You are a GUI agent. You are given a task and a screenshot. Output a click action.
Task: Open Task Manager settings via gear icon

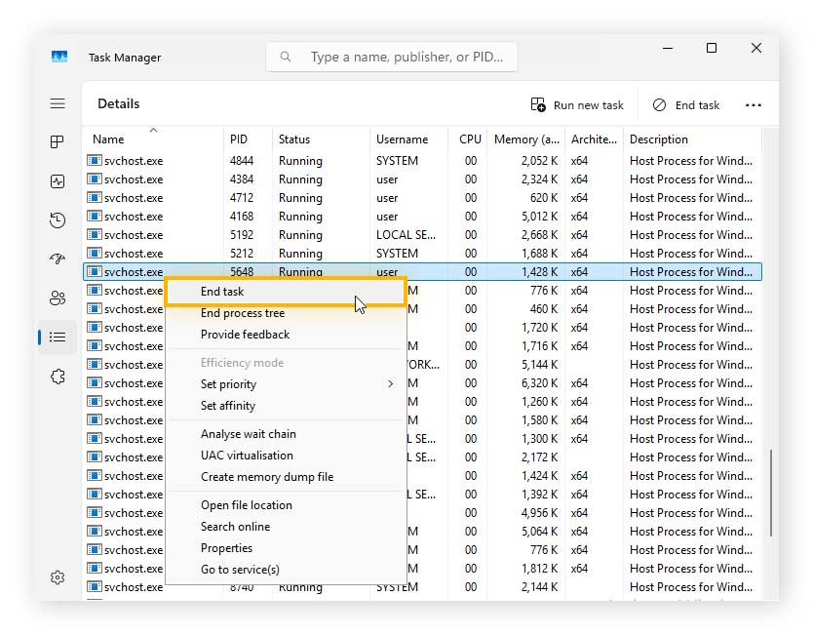coord(58,576)
